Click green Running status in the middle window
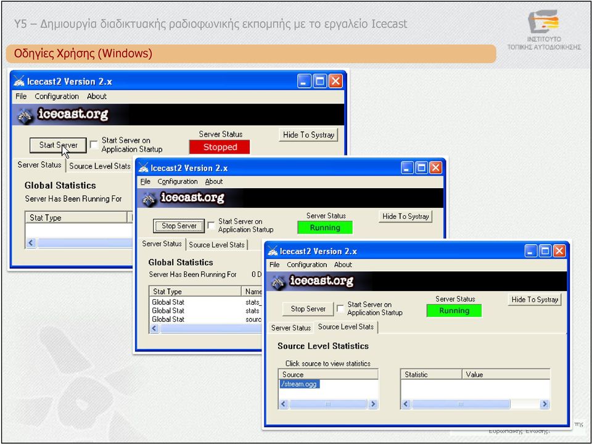 point(325,228)
